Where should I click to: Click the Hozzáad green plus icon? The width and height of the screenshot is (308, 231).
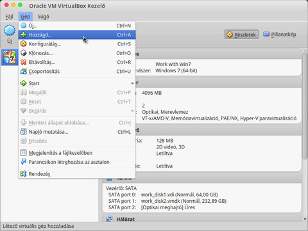pyautogui.click(x=23, y=35)
